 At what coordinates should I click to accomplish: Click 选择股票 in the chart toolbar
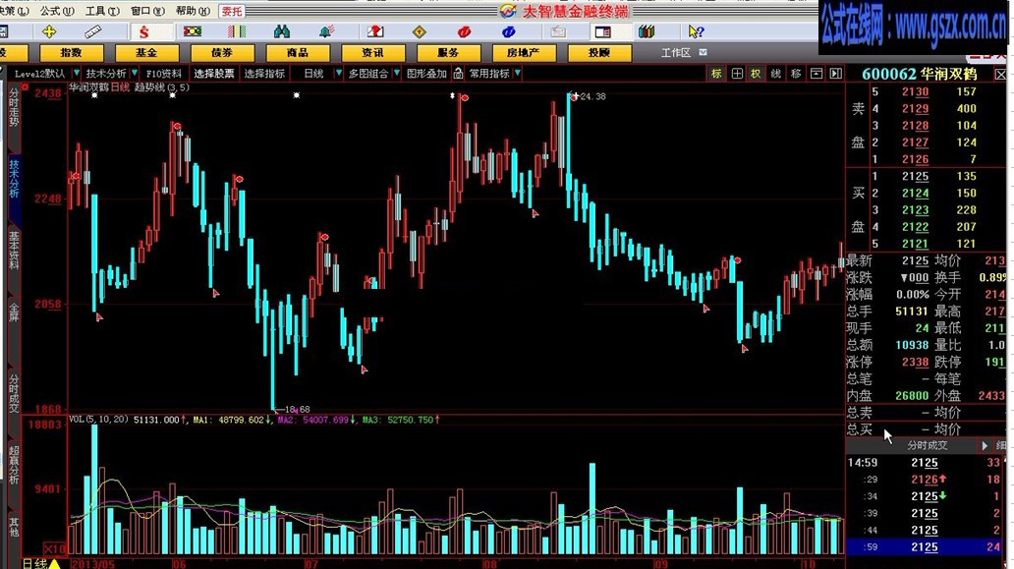pyautogui.click(x=213, y=73)
